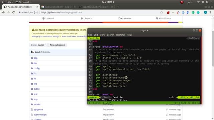Open the tmp folder
Viewport: 214px width, 120px height.
(x=35, y=99)
